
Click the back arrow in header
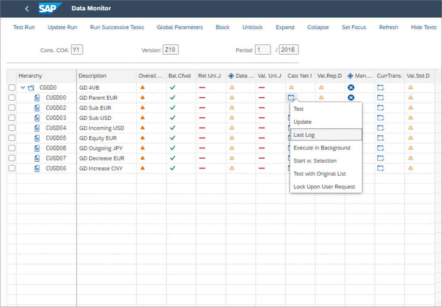click(x=27, y=9)
